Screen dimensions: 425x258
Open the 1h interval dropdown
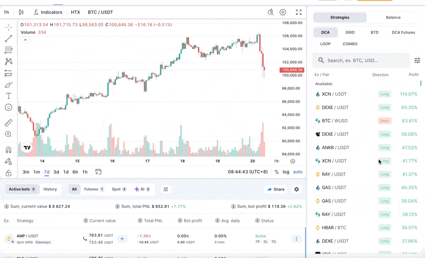pyautogui.click(x=6, y=12)
